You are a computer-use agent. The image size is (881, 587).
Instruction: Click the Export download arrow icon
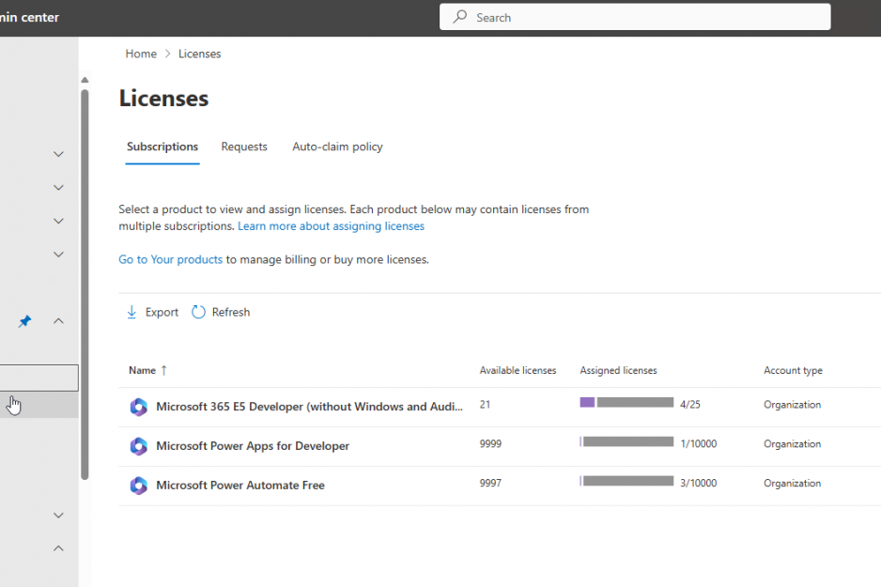tap(131, 312)
